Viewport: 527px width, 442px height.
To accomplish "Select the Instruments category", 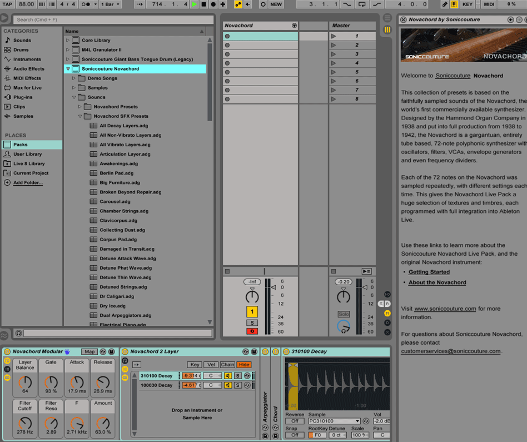I will click(x=27, y=59).
